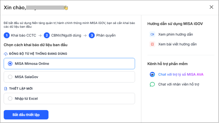Select the MISA SalaGov radio button
The width and height of the screenshot is (219, 123).
pyautogui.click(x=10, y=77)
